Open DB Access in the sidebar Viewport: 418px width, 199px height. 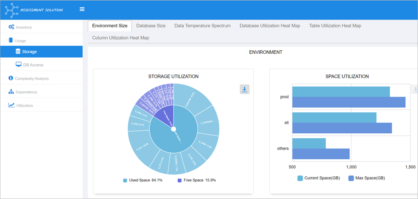[41, 65]
